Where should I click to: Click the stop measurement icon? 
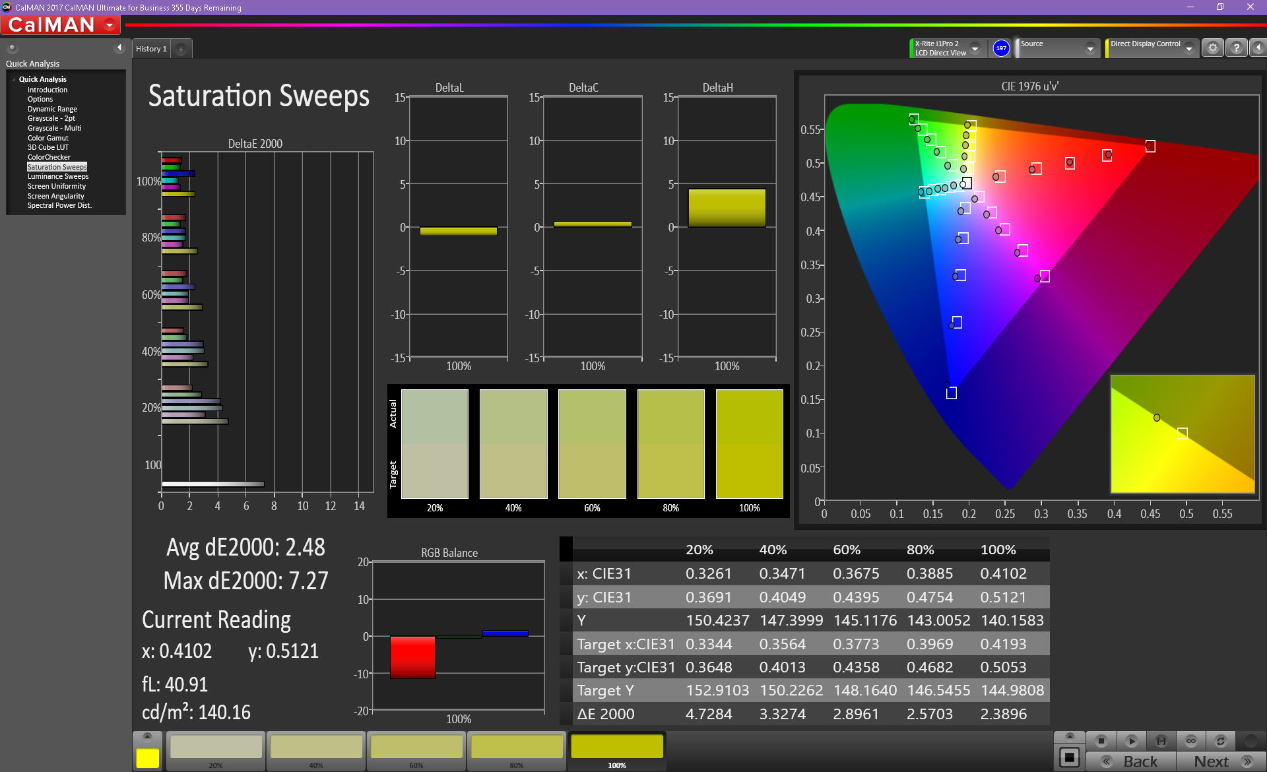[1101, 740]
